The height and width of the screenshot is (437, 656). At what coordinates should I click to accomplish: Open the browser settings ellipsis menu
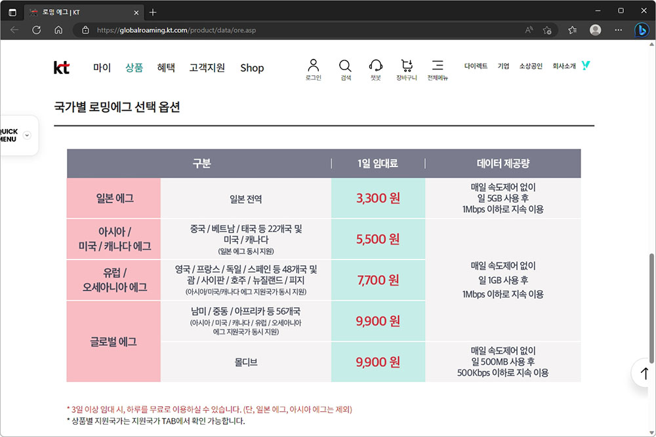619,30
